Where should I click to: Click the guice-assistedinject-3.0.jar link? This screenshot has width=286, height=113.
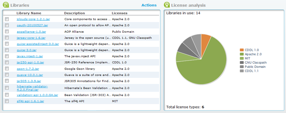[38, 44]
